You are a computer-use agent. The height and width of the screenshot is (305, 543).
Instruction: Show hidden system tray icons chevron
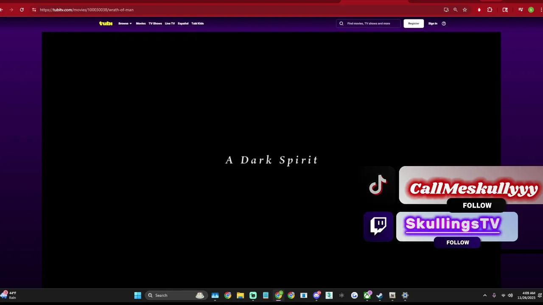485,295
